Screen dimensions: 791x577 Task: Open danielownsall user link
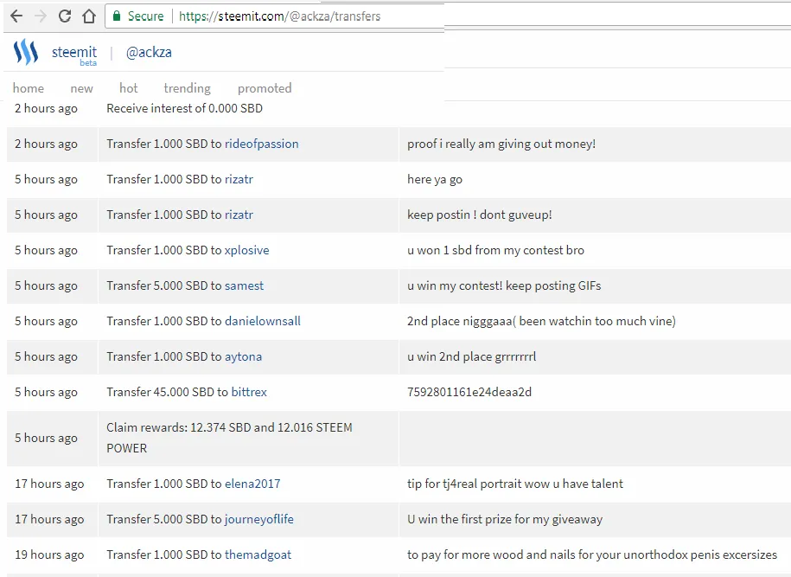pos(262,321)
